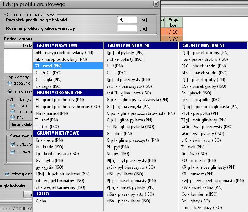Select KO - otoczaki (PN) item
This screenshot has width=248, height=212.
point(199,160)
